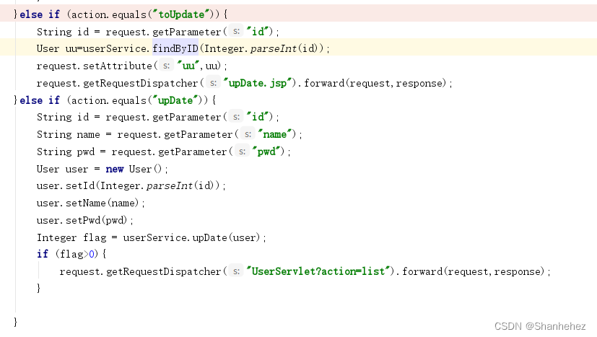Screen dimensions: 597x337
Task: Click the "UserServlet?action=list" string
Action: tap(318, 271)
